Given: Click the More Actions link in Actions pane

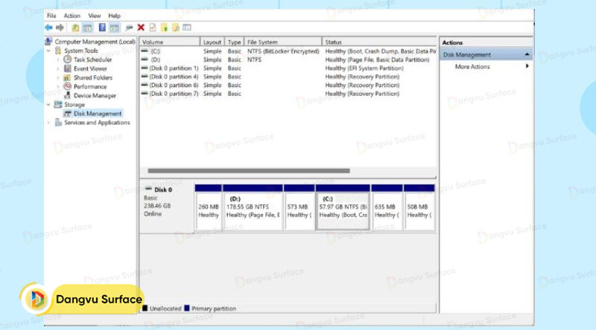Looking at the screenshot, I should point(472,66).
